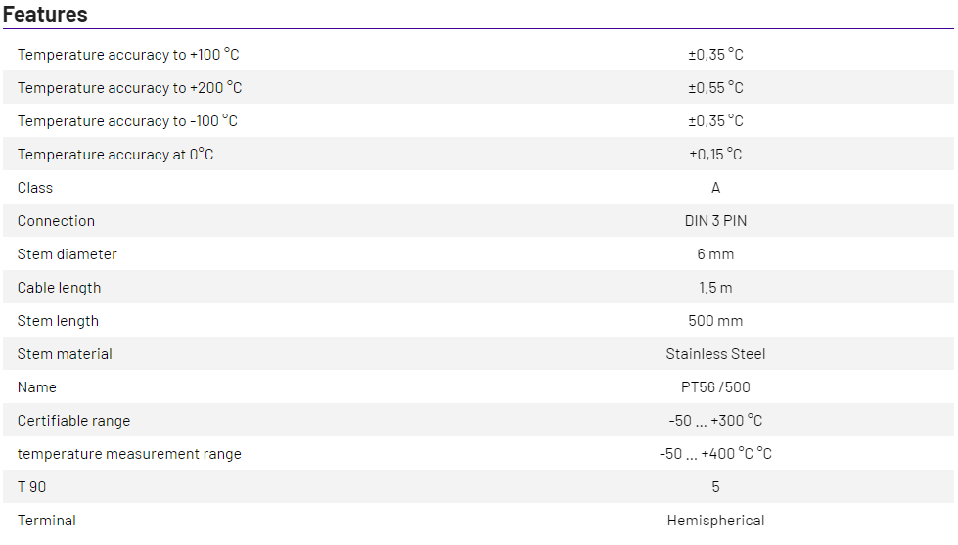Click the 6 mm stem diameter value
958x545 pixels.
click(x=715, y=254)
